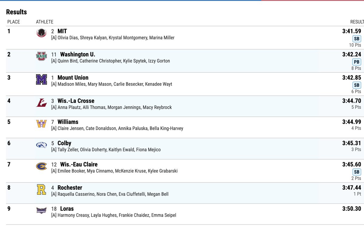Click Colby's roster starting Tally Zeller

106,150
